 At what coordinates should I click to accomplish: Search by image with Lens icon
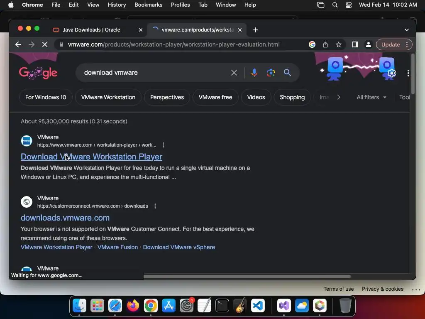click(271, 73)
